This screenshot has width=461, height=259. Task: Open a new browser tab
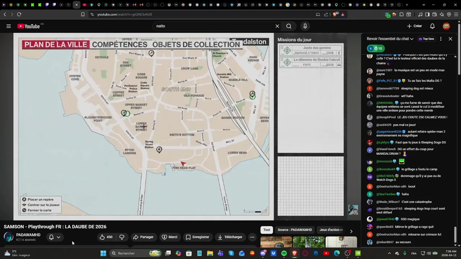click(x=407, y=5)
